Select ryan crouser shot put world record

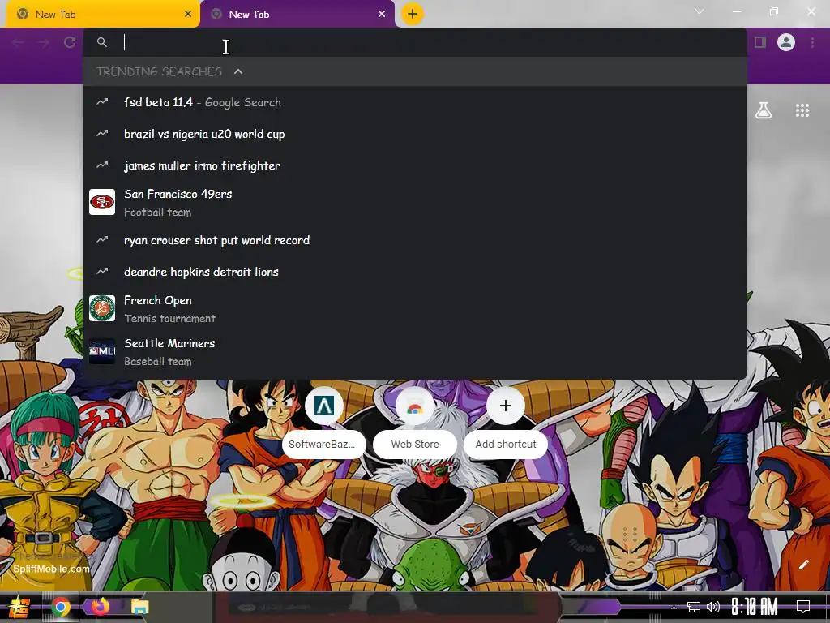point(414,240)
